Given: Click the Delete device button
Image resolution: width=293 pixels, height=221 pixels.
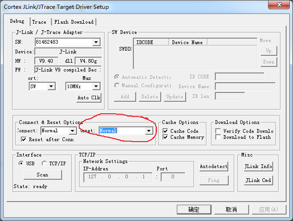Looking at the screenshot, I should click(150, 97).
